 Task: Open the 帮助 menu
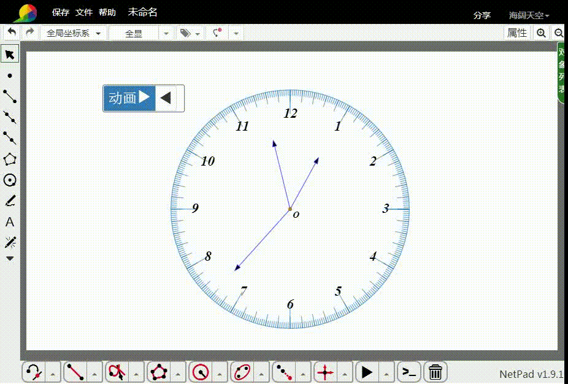(107, 12)
